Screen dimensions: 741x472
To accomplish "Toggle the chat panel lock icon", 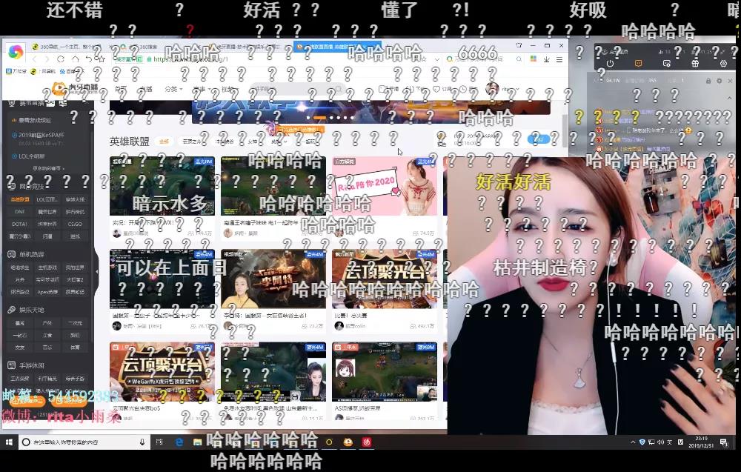I will tap(708, 81).
